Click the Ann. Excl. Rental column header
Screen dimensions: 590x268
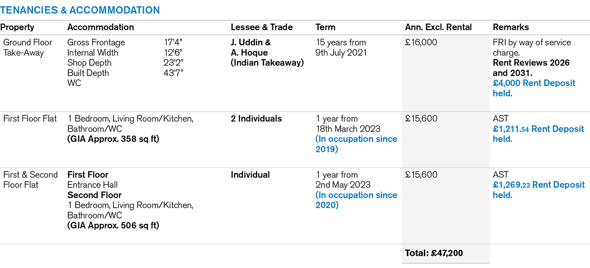tap(438, 27)
